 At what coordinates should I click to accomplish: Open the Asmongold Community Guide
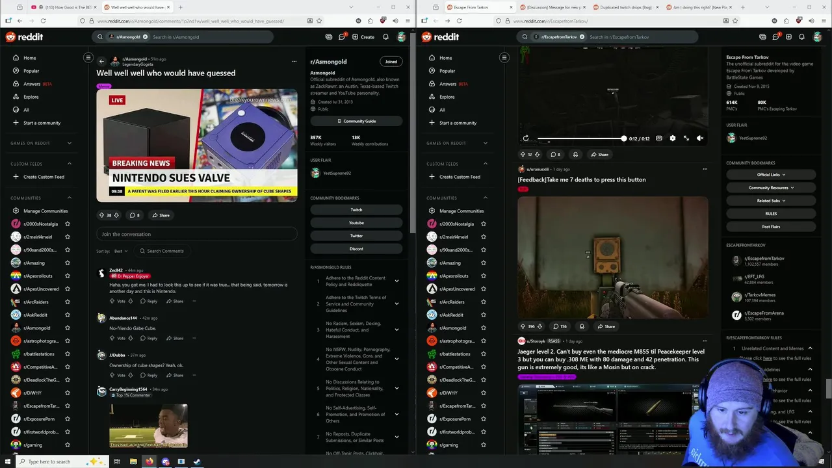tap(356, 121)
